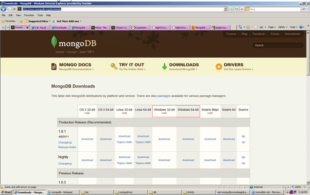The width and height of the screenshot is (310, 195).
Task: Open the Forums link in header
Action: [231, 34]
